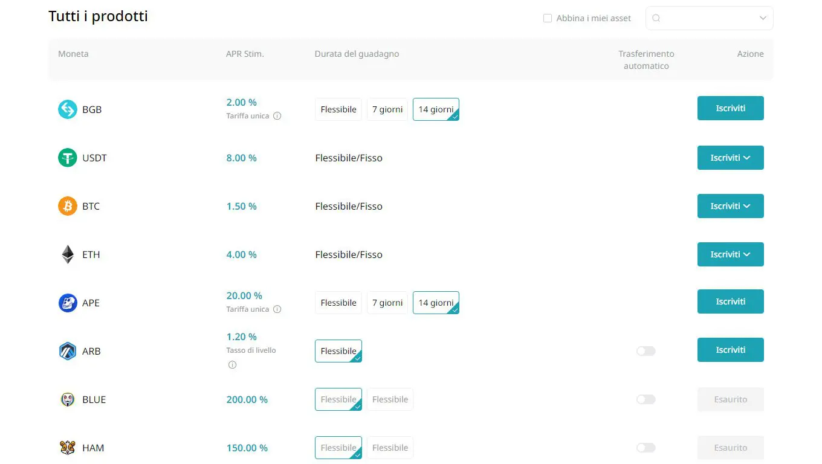Viewport: 822px width, 464px height.
Task: Click the search magnifier icon
Action: (656, 18)
